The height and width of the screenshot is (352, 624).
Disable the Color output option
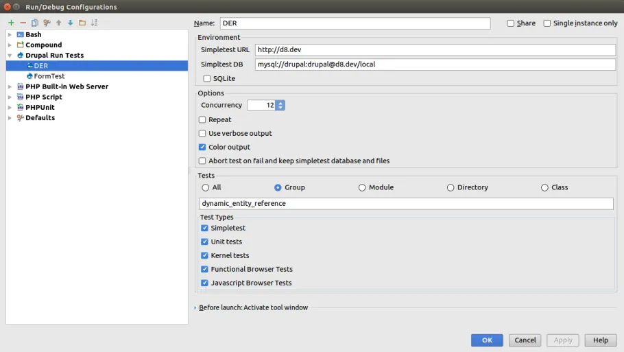(202, 147)
